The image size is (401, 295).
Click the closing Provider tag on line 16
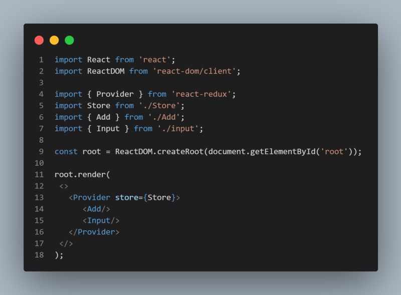pyautogui.click(x=94, y=232)
